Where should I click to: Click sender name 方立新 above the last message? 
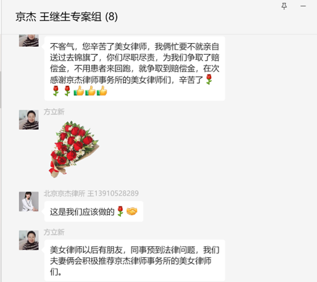(54, 232)
